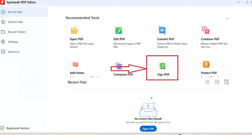Click the orange Protect PDF lock icon
Viewport: 252px width, 135px height.
point(206,65)
